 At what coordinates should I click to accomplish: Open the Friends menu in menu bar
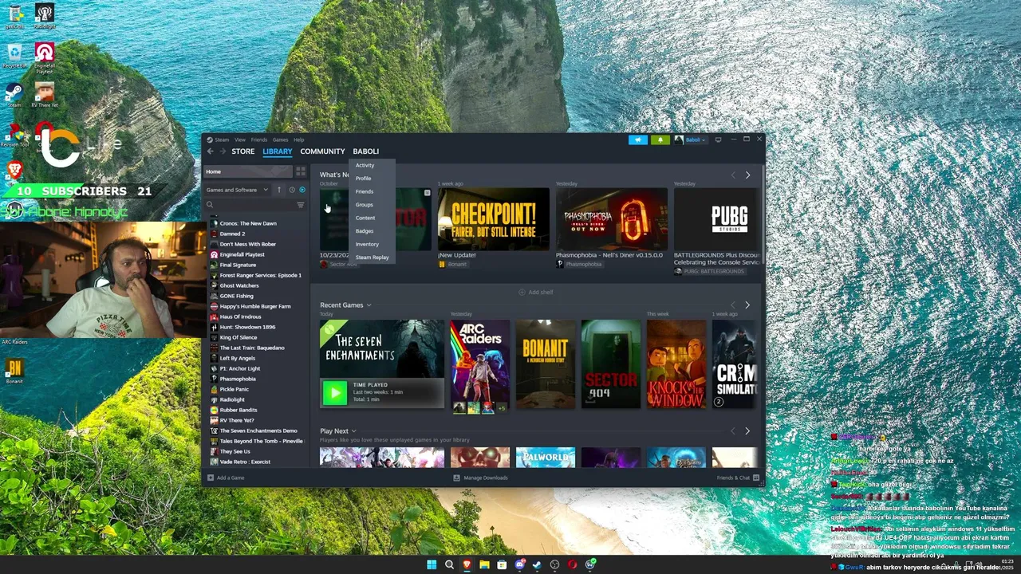[259, 140]
